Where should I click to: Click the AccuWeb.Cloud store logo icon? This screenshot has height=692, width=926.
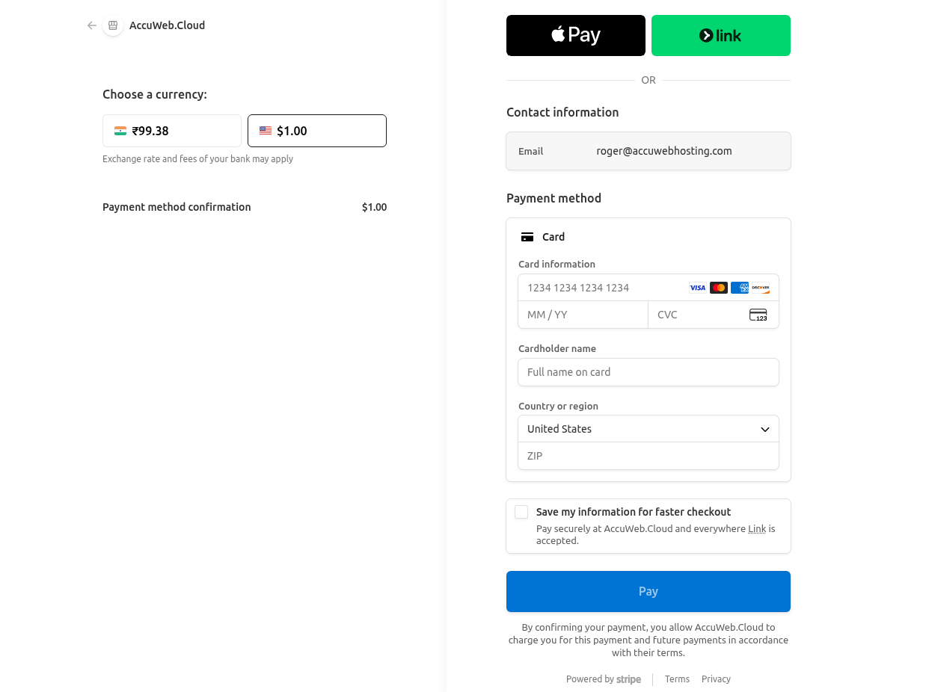click(x=113, y=25)
